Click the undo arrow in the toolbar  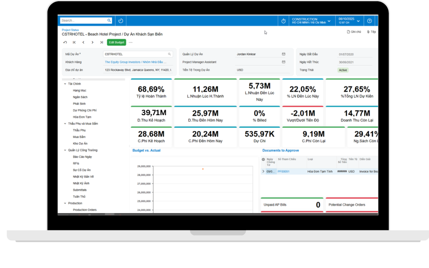click(x=65, y=42)
